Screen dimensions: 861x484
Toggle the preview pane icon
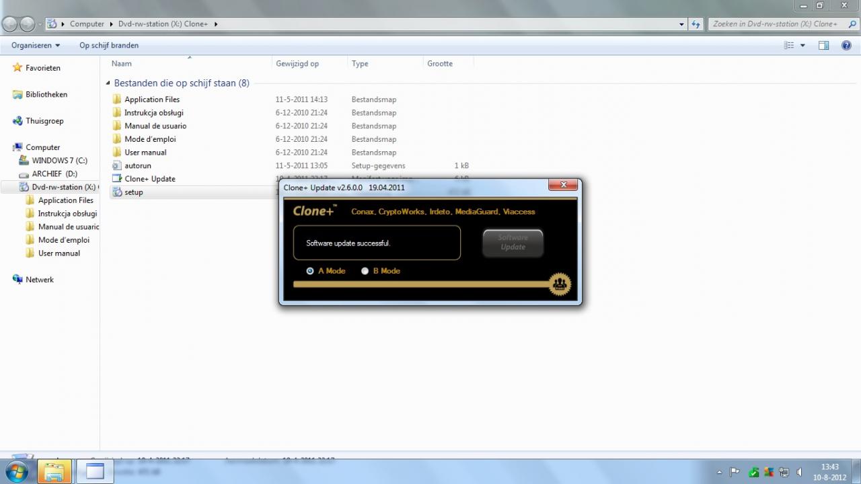[823, 45]
